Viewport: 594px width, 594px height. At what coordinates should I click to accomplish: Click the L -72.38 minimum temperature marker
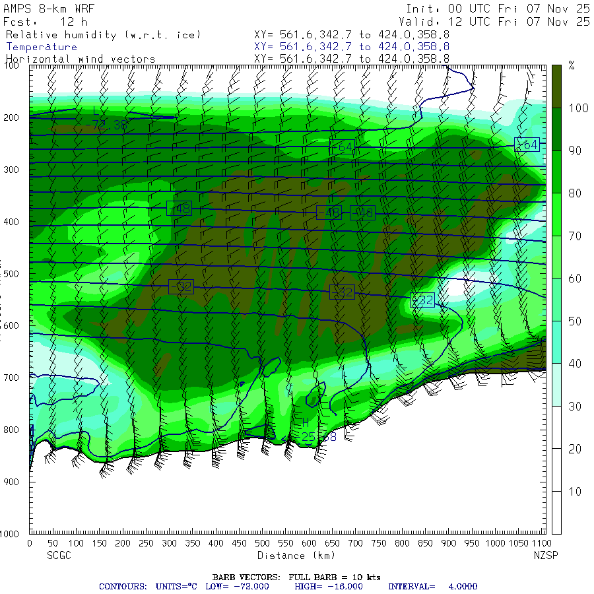[106, 119]
